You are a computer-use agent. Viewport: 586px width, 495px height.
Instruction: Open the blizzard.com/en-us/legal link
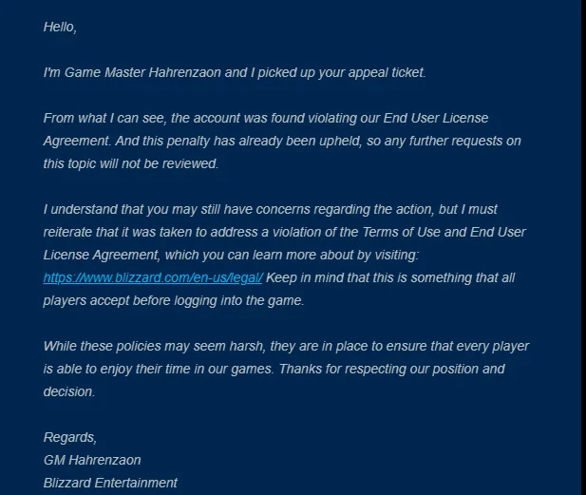[153, 277]
